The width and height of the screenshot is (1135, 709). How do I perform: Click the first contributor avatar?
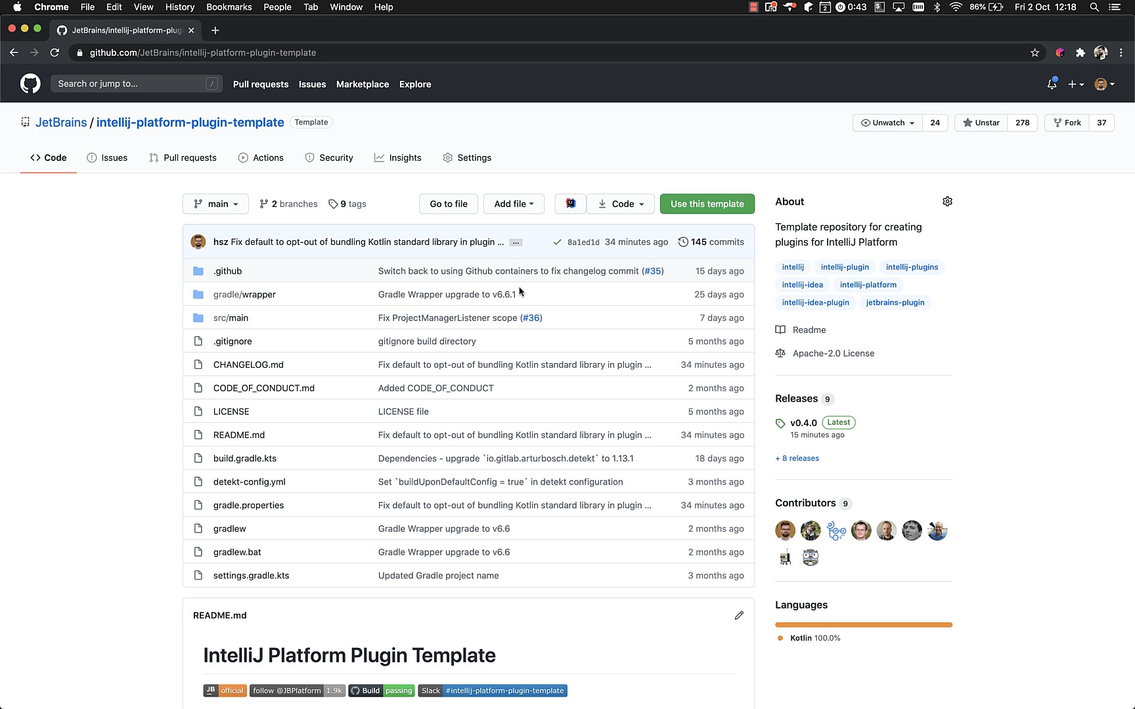(786, 530)
